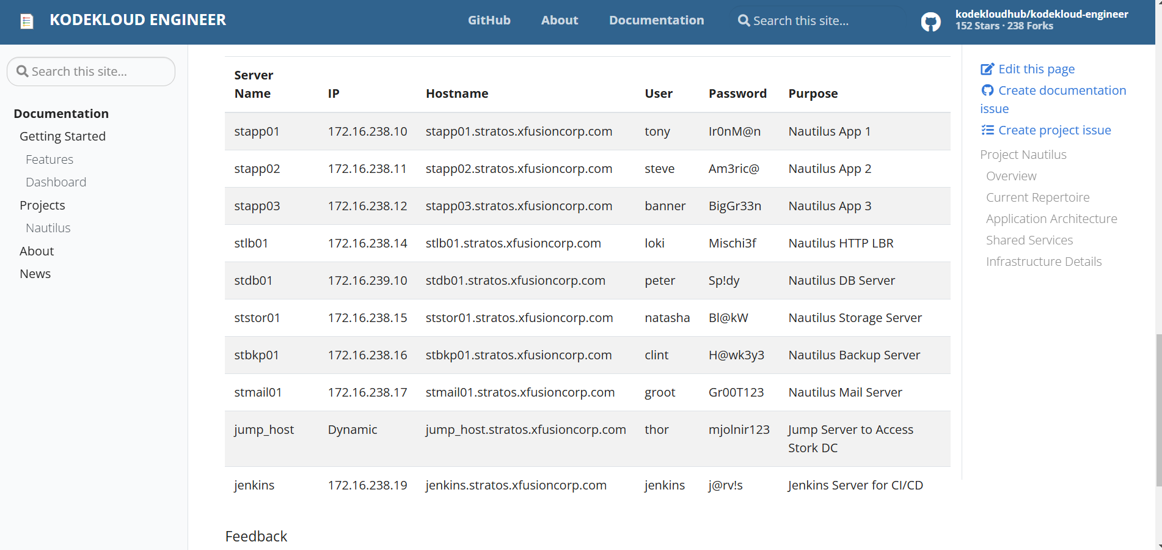The width and height of the screenshot is (1162, 550).
Task: Click the page vertical scrollbar thumb
Action: [x=1158, y=409]
